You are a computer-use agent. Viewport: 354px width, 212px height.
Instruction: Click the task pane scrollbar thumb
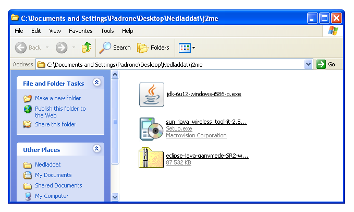click(x=115, y=122)
